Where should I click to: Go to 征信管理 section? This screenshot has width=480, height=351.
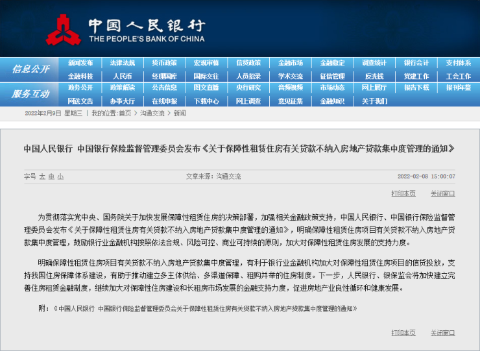coord(332,76)
